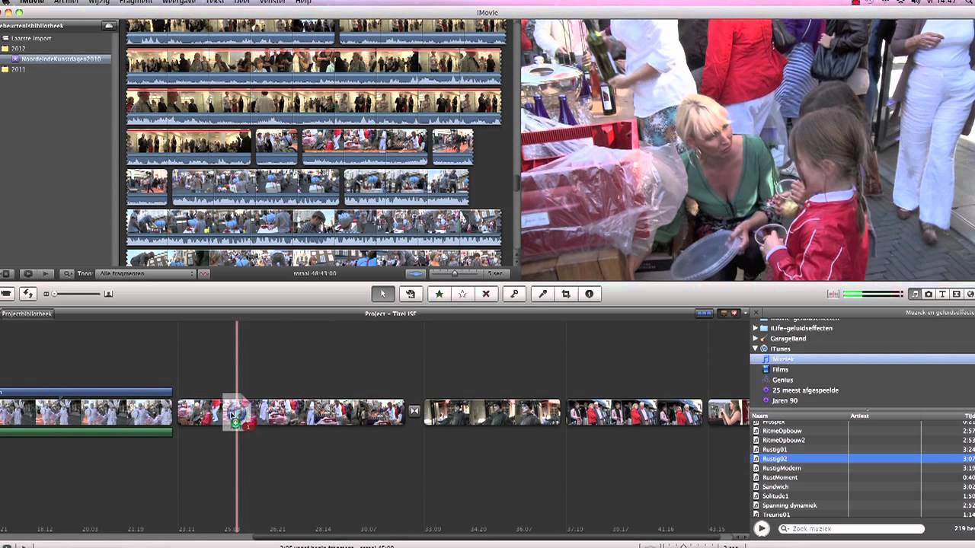
Task: Play the selected music preview
Action: pyautogui.click(x=761, y=528)
